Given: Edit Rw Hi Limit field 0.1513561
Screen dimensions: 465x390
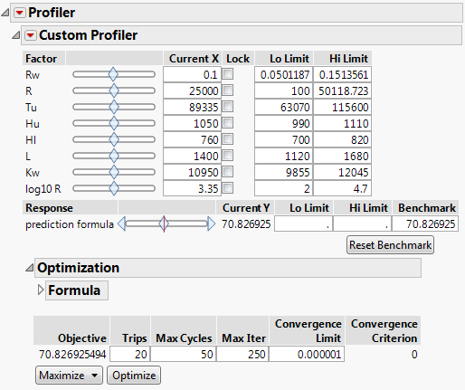Looking at the screenshot, I should tap(342, 74).
